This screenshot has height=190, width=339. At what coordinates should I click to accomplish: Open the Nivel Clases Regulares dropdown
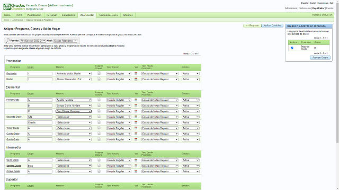65,41
